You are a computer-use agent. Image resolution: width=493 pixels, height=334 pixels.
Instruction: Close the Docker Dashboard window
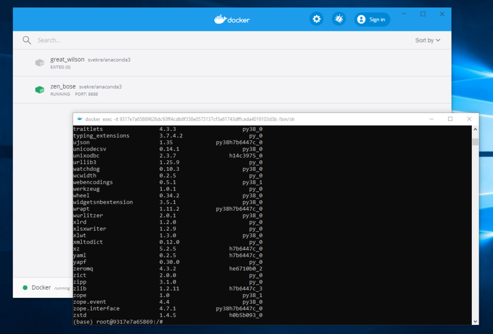point(442,14)
